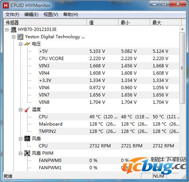The height and width of the screenshot is (182, 189).
Task: Click the 2721 RPM minimum fan value
Action: click(x=132, y=146)
